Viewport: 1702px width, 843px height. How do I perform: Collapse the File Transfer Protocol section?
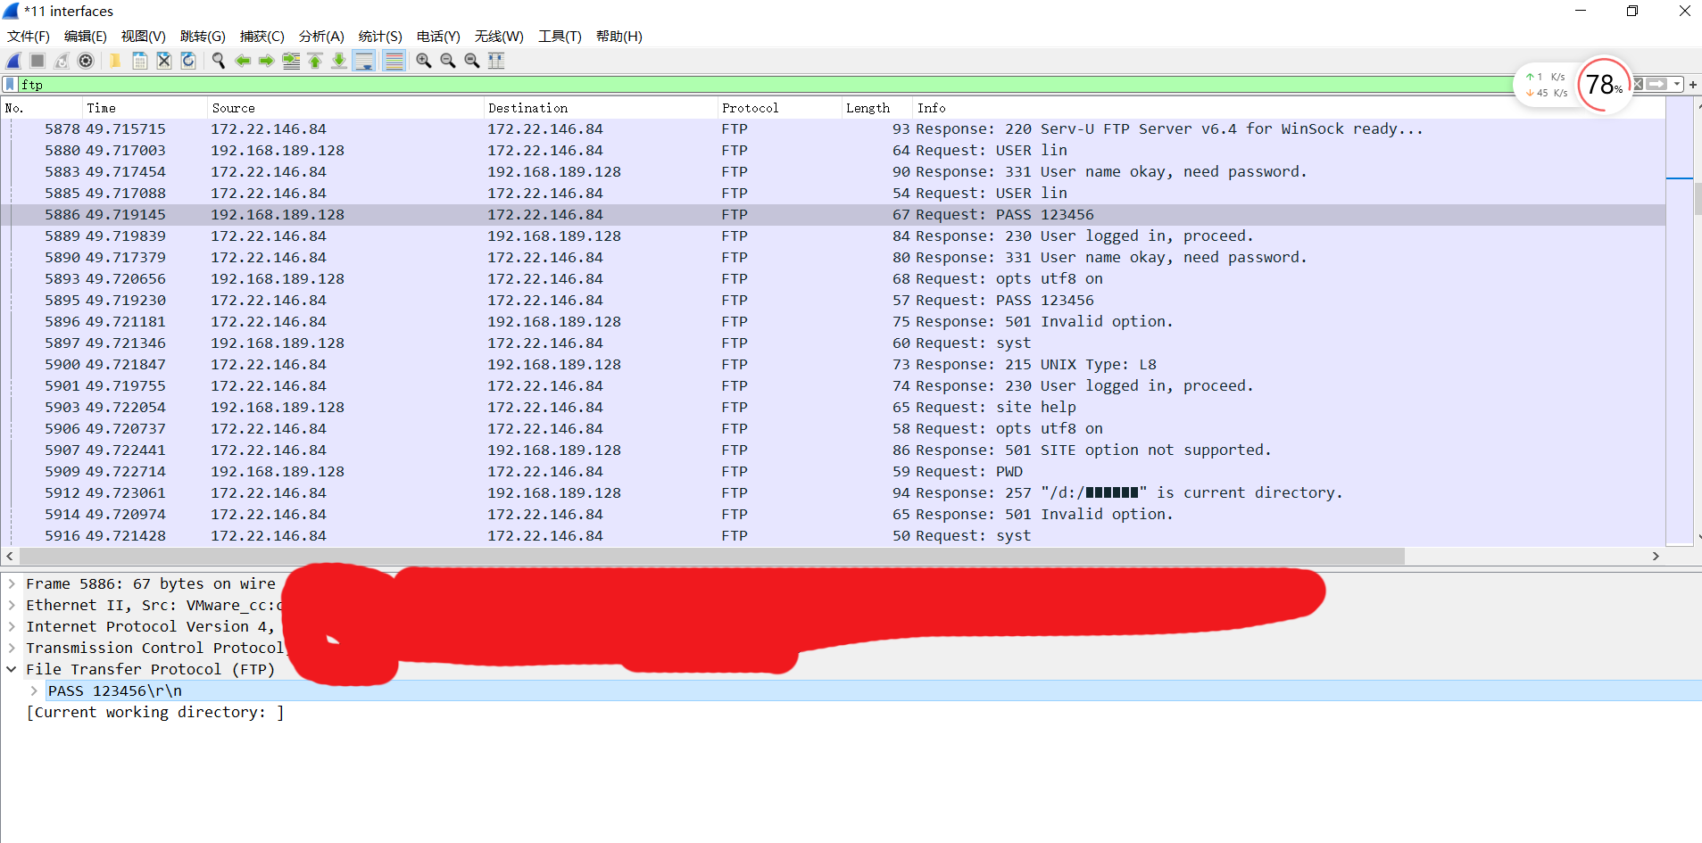tap(12, 669)
